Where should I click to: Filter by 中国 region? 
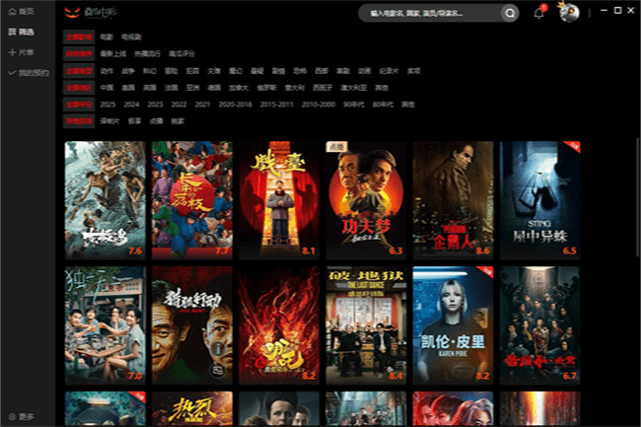tap(107, 88)
